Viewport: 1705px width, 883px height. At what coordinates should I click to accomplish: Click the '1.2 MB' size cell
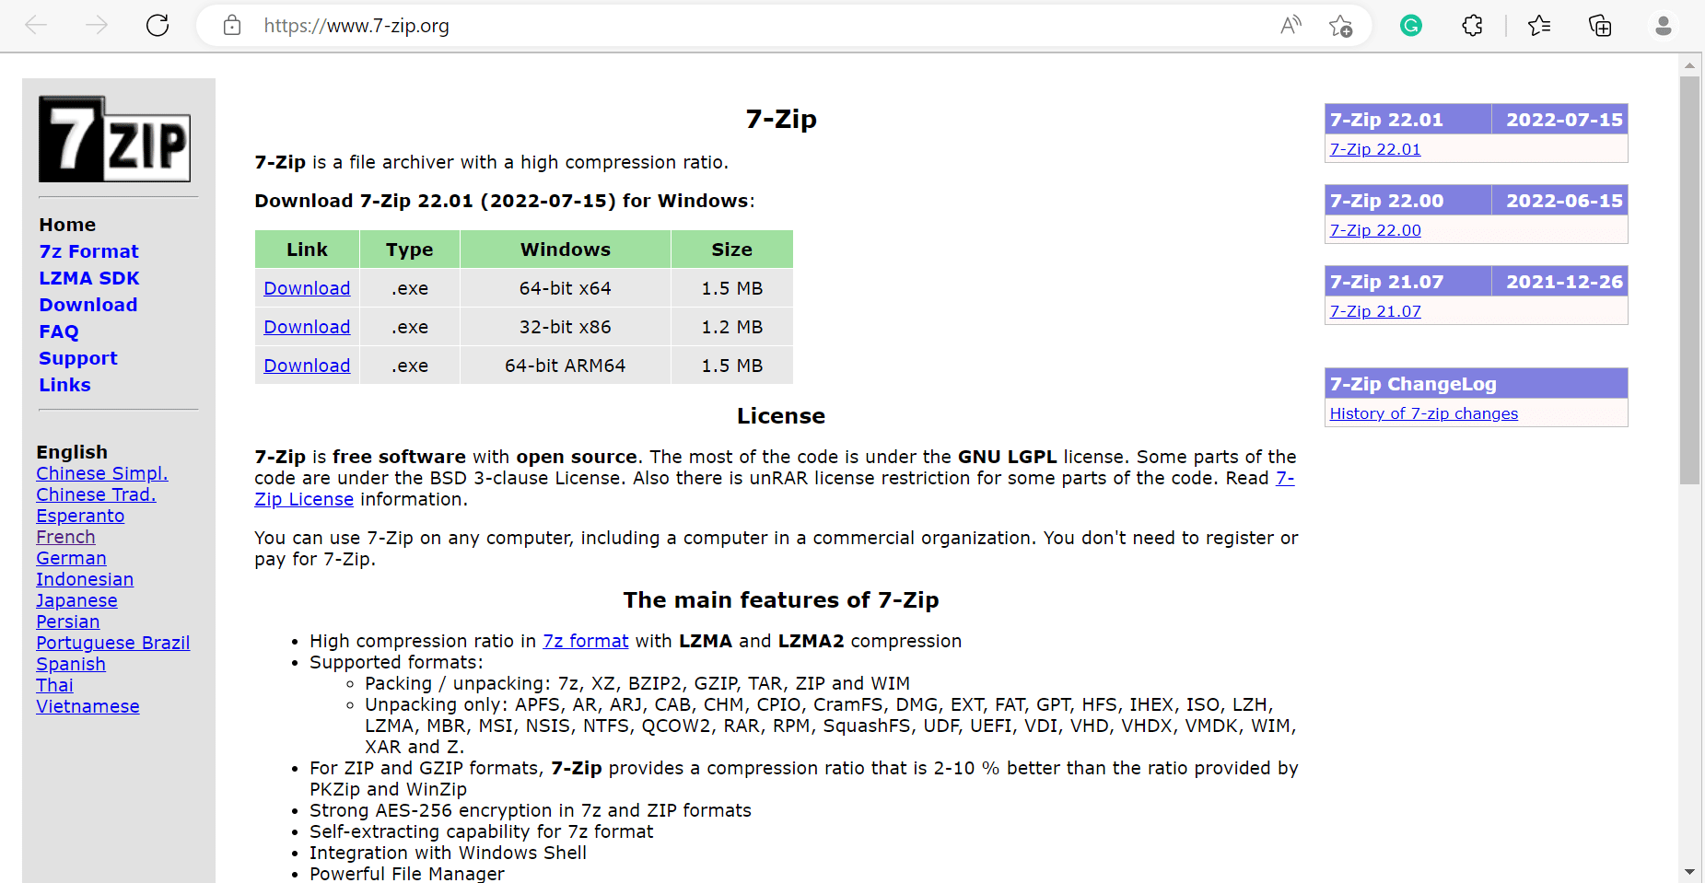coord(731,327)
